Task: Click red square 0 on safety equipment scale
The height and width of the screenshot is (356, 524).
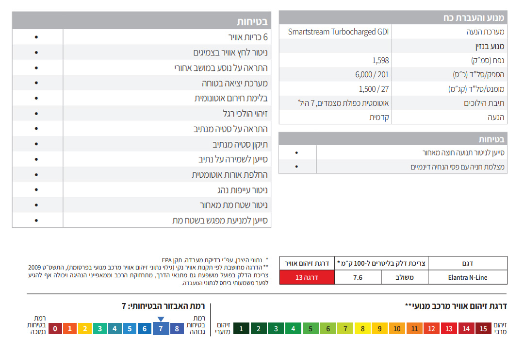Action: (x=55, y=329)
